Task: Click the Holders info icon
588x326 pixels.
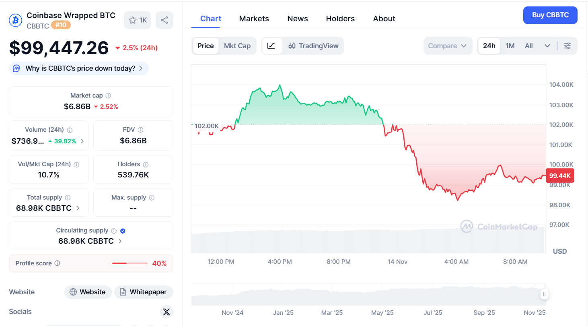Action: 146,165
